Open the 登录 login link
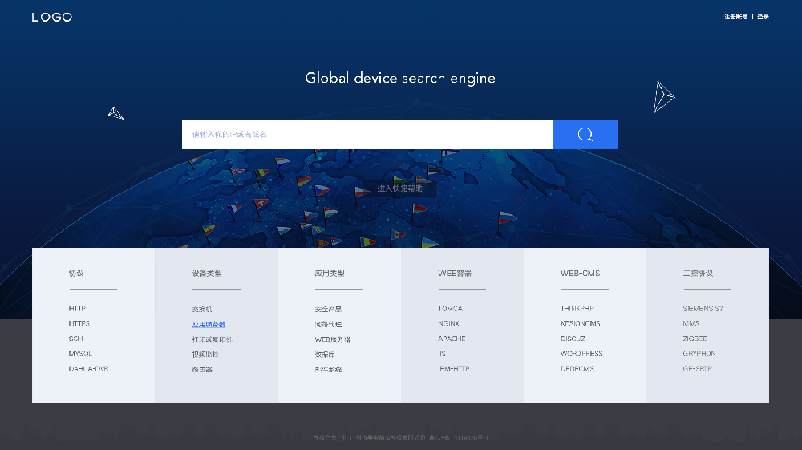 coord(764,17)
